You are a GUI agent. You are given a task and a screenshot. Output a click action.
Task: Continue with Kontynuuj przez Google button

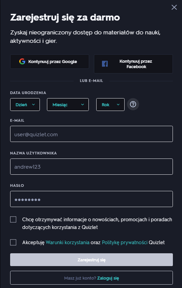tap(50, 61)
